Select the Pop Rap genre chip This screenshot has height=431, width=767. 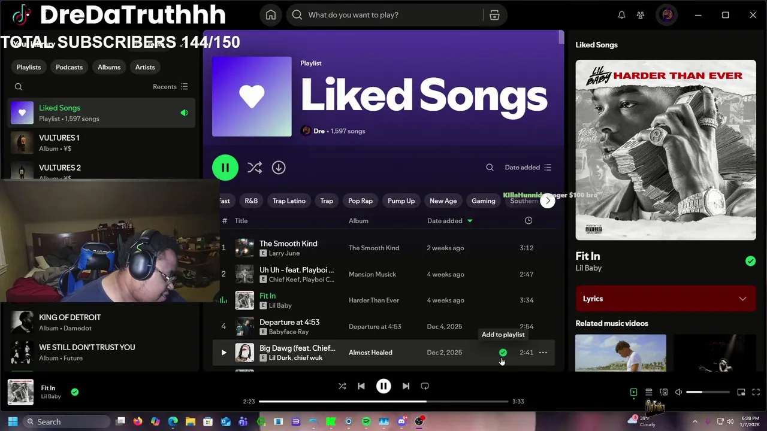361,201
